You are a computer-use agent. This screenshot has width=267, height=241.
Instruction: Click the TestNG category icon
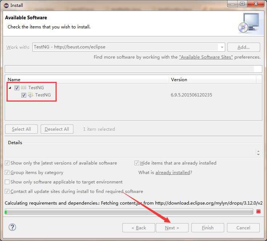[x=24, y=88]
